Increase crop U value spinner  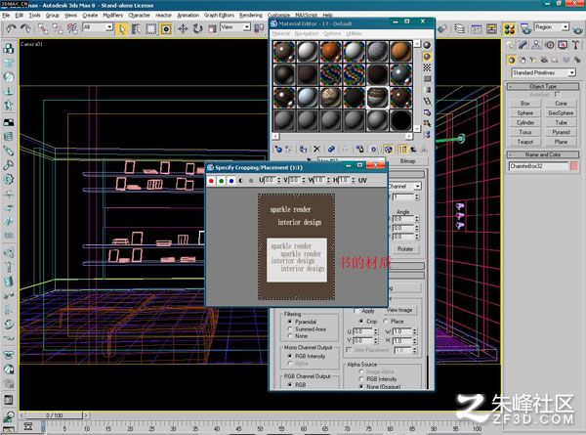[x=376, y=329]
